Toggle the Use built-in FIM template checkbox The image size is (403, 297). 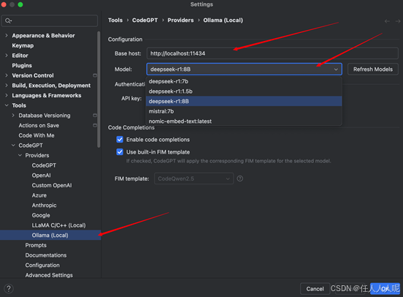[120, 152]
